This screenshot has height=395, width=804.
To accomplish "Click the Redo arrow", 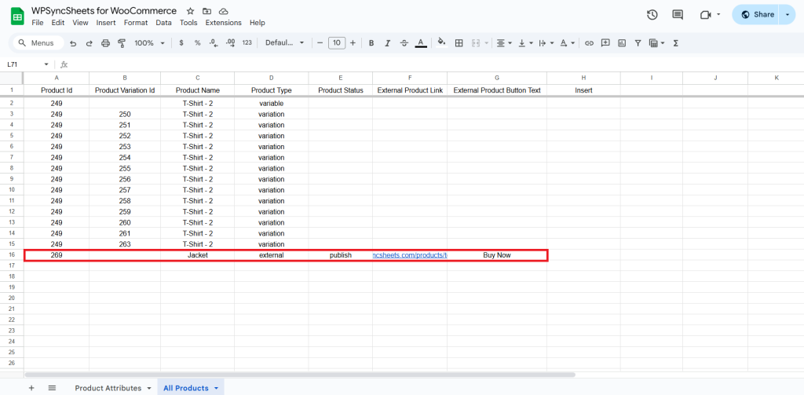I will click(90, 43).
